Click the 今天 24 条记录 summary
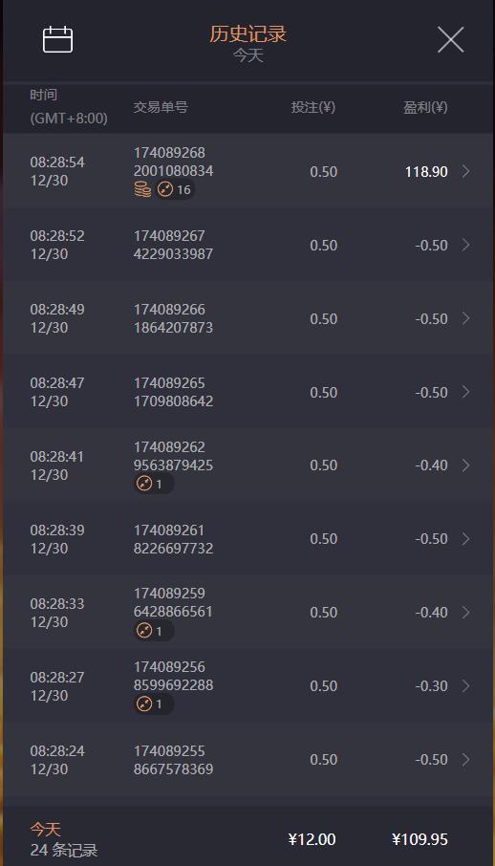 click(x=63, y=839)
